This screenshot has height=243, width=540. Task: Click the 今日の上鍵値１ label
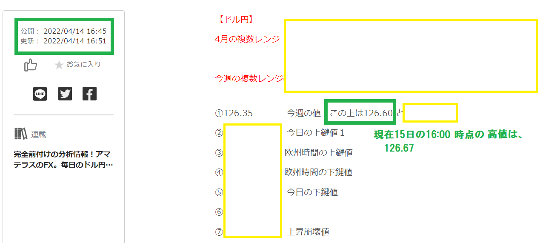pos(315,133)
